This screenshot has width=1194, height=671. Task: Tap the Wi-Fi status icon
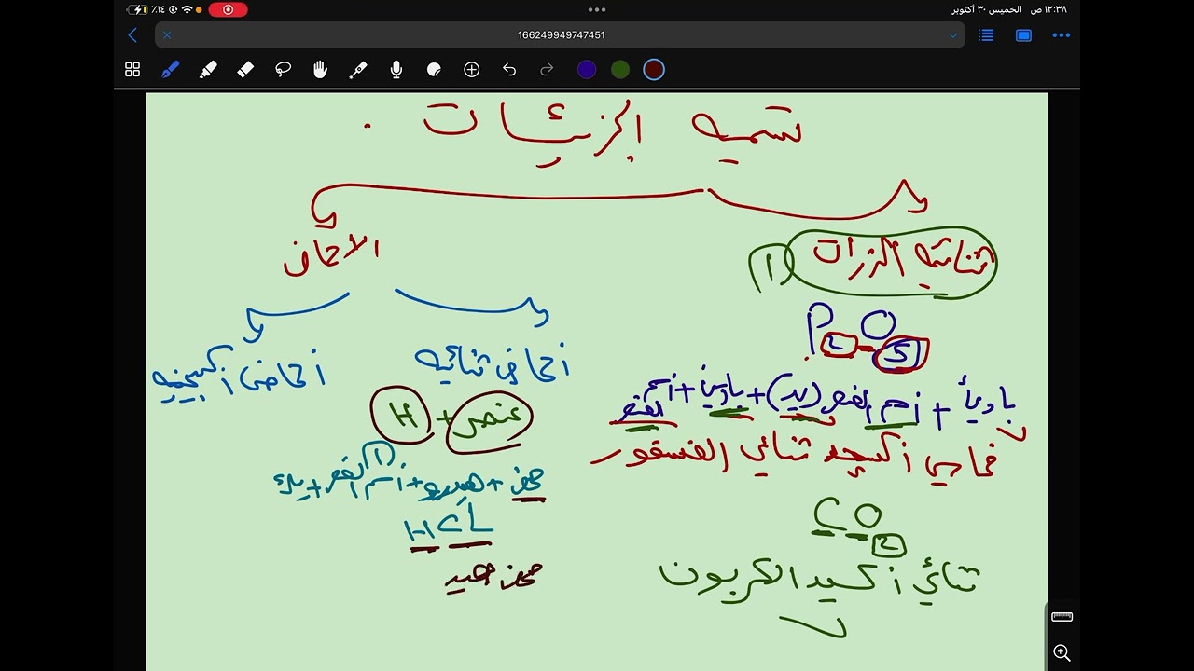pyautogui.click(x=187, y=9)
